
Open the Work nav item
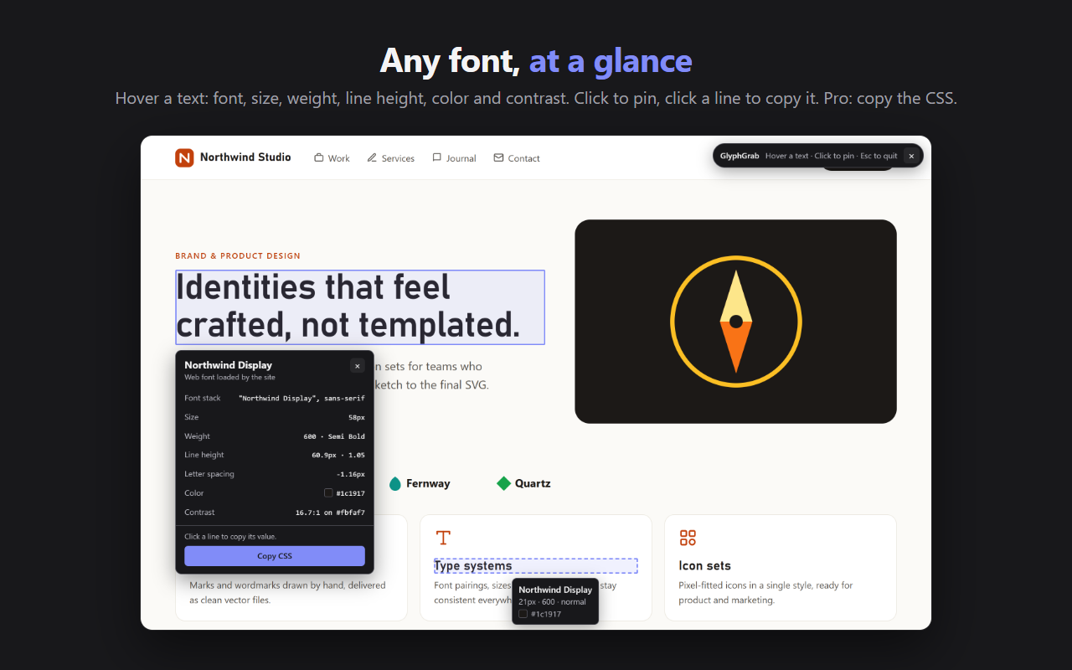click(x=332, y=158)
